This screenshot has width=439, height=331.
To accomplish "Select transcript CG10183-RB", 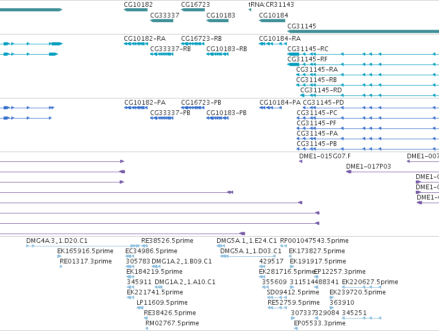I will pyautogui.click(x=227, y=48).
